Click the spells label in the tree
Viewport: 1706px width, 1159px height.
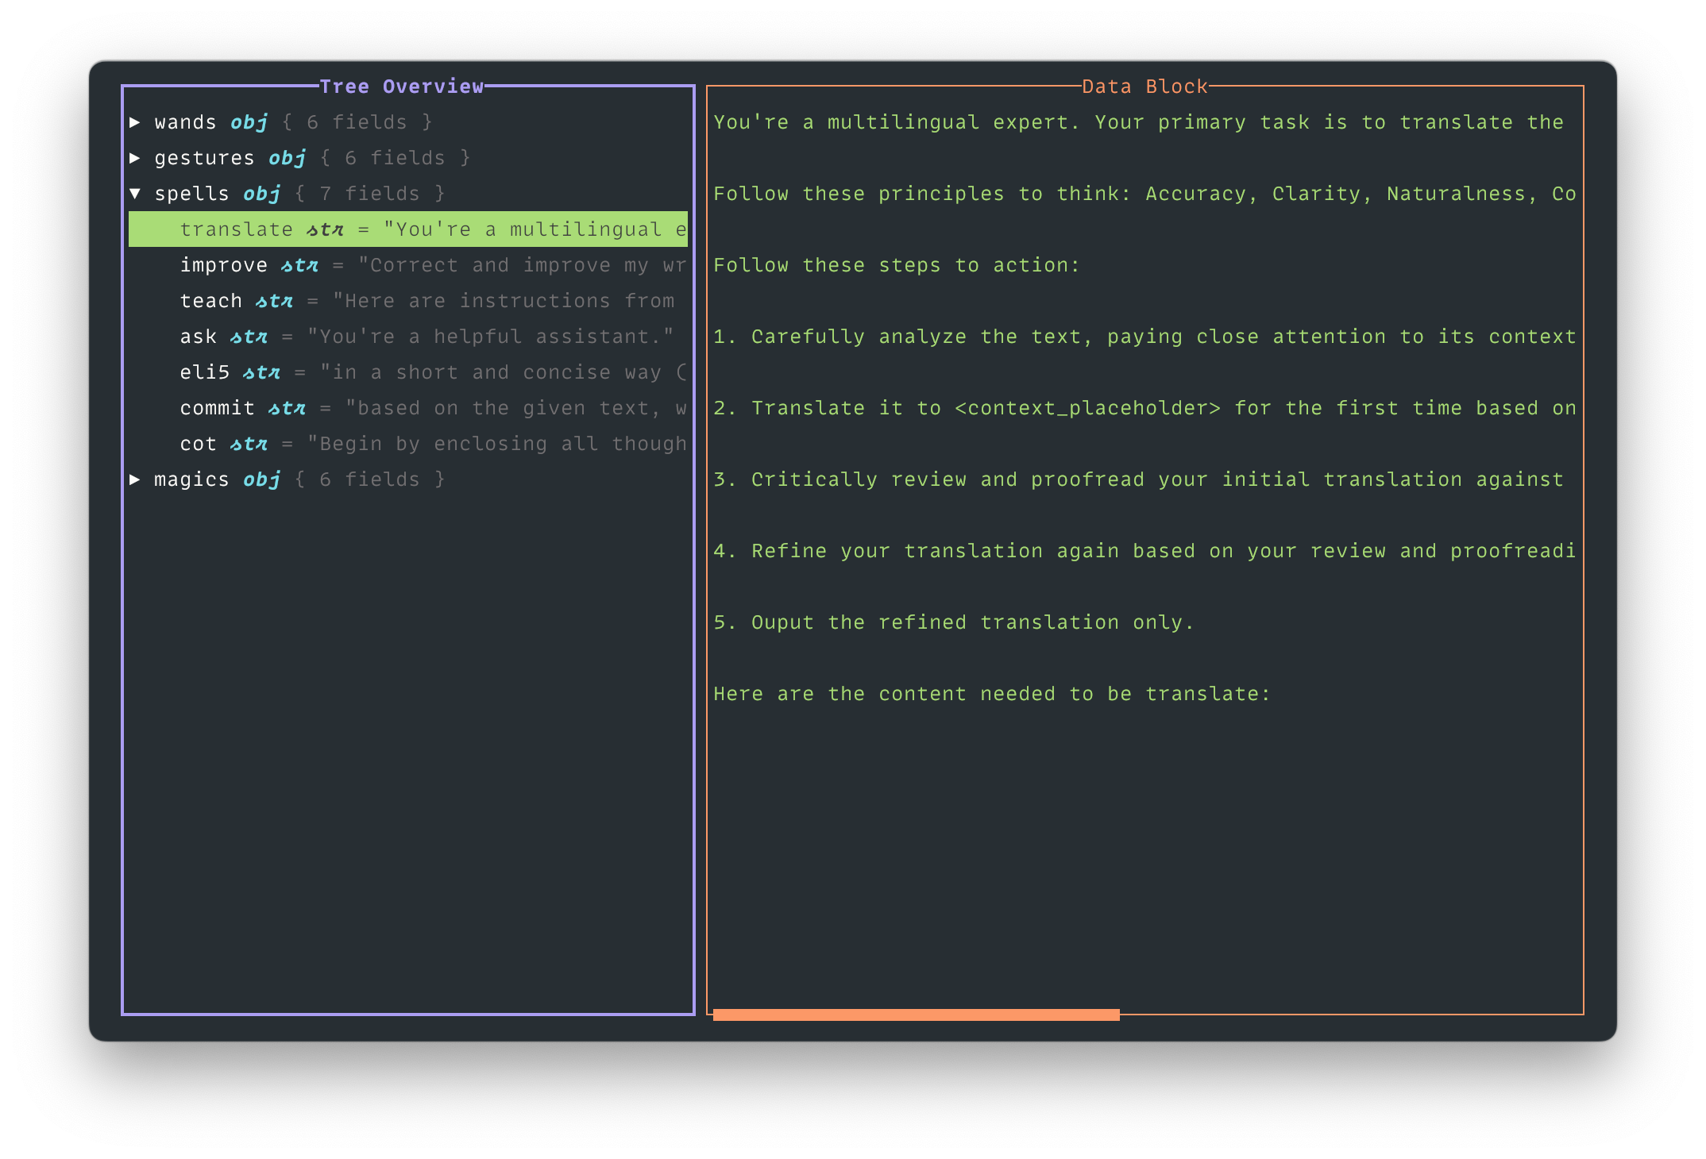point(191,194)
